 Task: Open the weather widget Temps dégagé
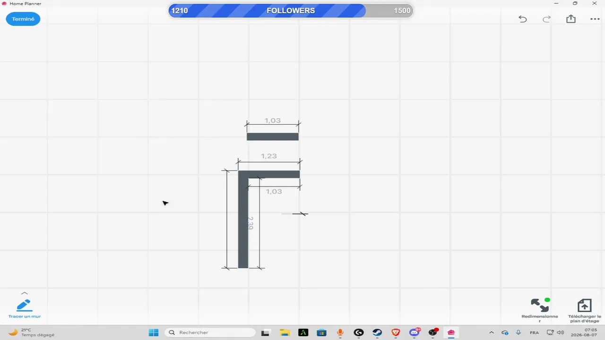pyautogui.click(x=31, y=332)
